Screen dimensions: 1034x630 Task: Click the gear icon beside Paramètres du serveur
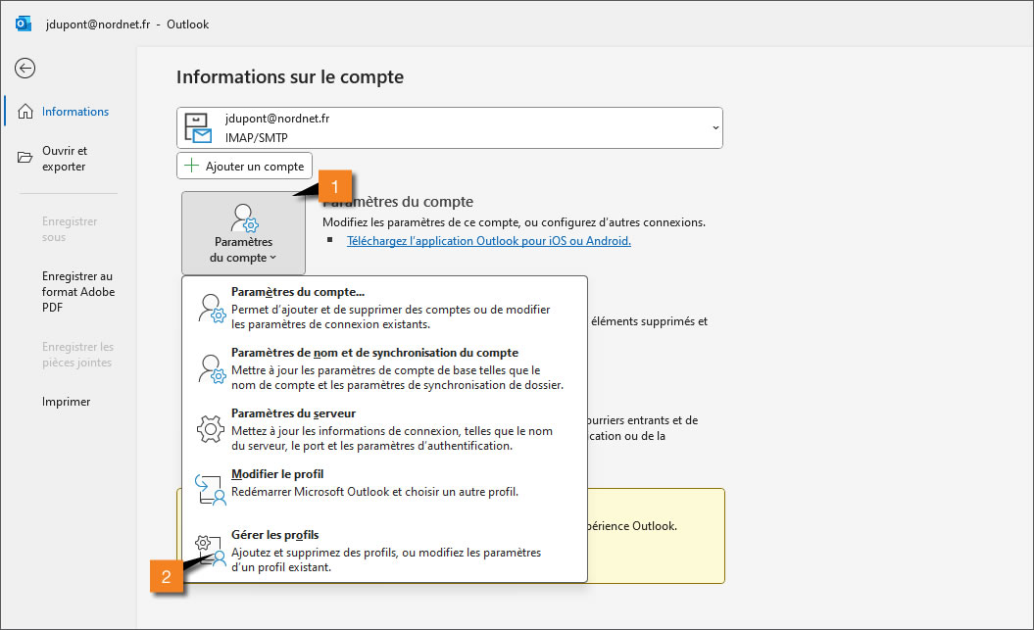(x=211, y=429)
